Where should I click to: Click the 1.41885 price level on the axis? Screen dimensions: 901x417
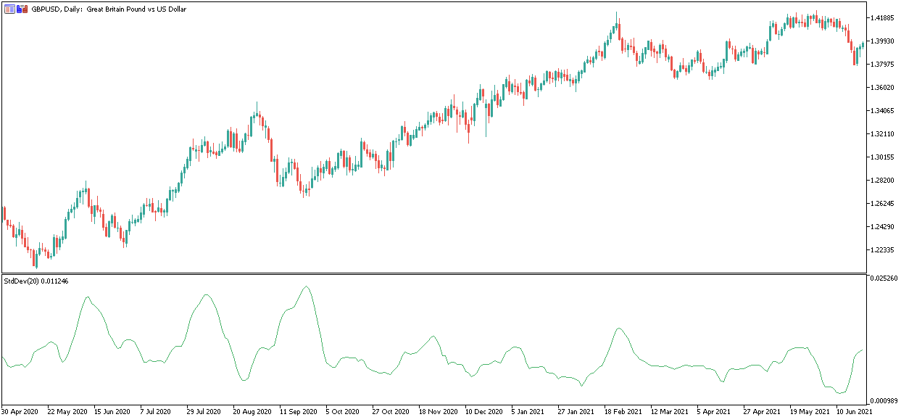(x=881, y=17)
